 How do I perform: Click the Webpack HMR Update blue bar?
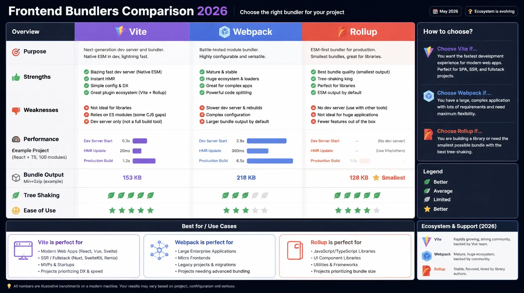tap(258, 151)
